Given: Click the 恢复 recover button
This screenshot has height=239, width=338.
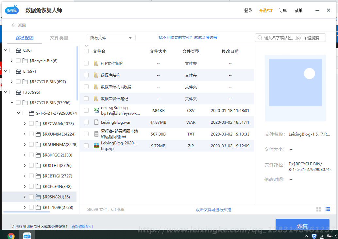Looking at the screenshot, I should (x=302, y=225).
